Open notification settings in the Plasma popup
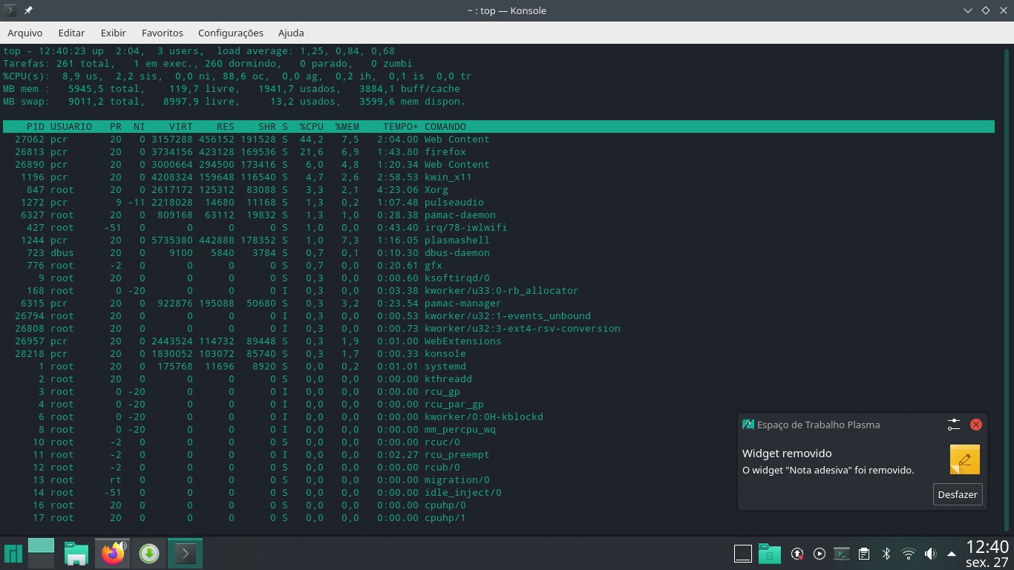This screenshot has height=570, width=1014. tap(954, 425)
